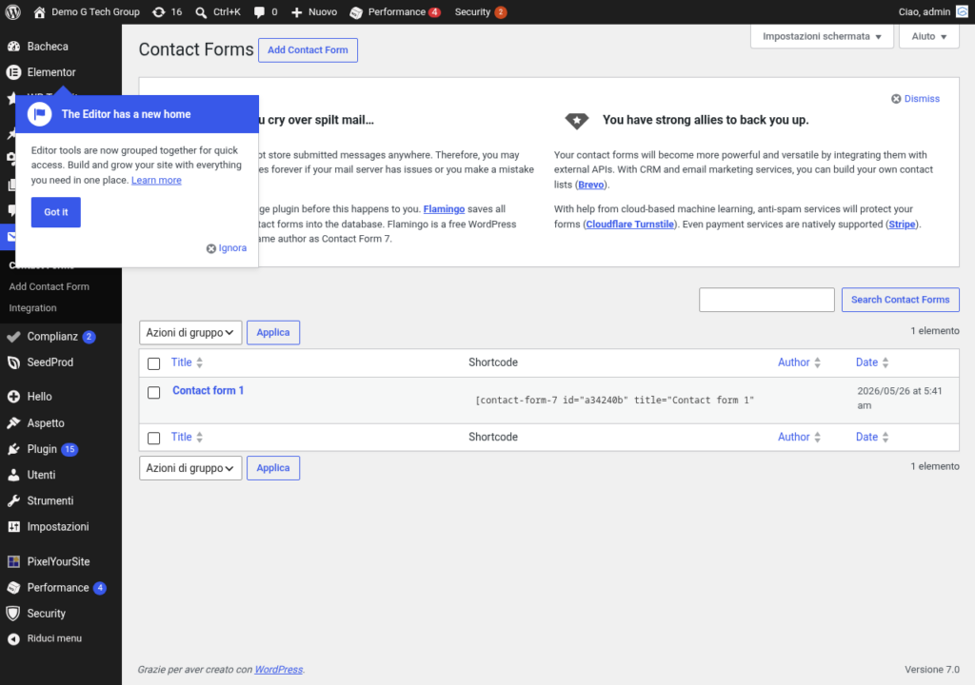975x685 pixels.
Task: Open the Integration submenu item
Action: click(32, 307)
